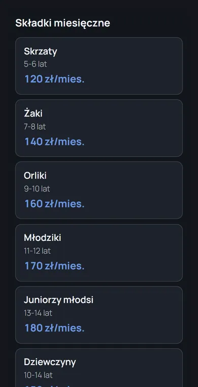Screen dimensions: 198x387
Task: Click the 140 zł/mies. price
Action: (x=54, y=142)
